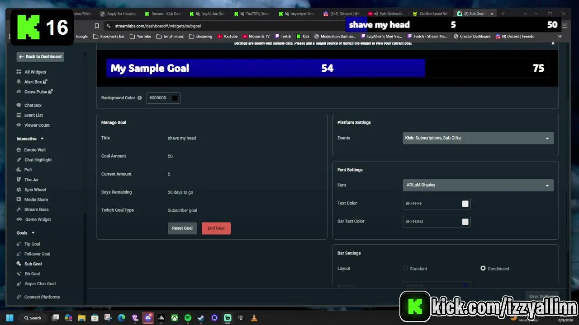The width and height of the screenshot is (579, 325).
Task: Open the Stream Boss icon
Action: tap(19, 209)
